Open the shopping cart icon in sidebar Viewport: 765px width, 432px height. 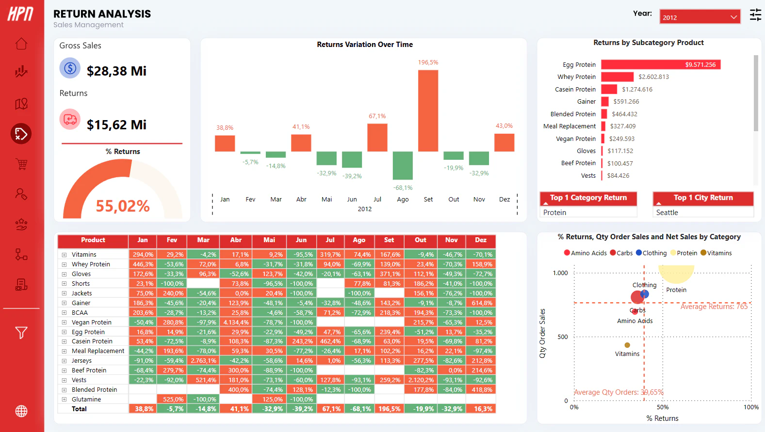coord(21,164)
